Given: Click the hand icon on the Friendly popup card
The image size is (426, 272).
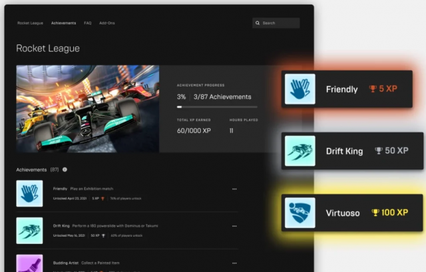Looking at the screenshot, I should (x=300, y=89).
